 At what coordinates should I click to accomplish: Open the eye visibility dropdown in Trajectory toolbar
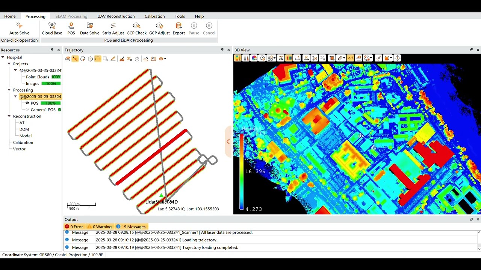click(x=165, y=58)
